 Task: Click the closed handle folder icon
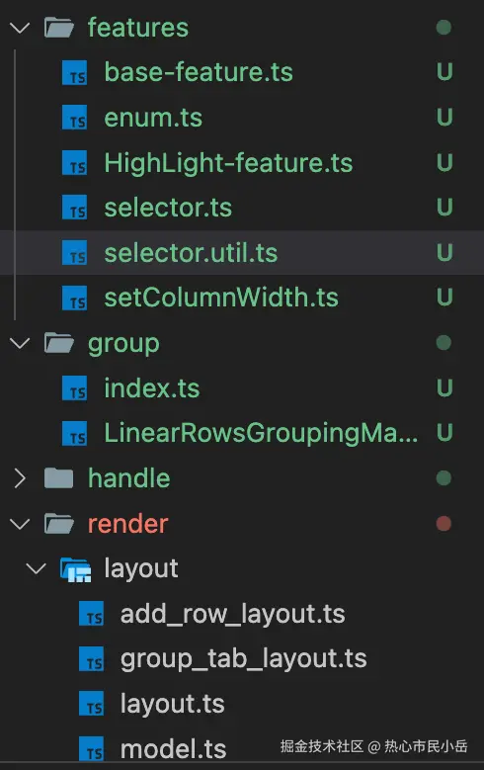[58, 477]
